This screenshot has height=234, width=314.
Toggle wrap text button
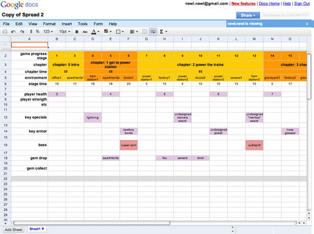(153, 32)
